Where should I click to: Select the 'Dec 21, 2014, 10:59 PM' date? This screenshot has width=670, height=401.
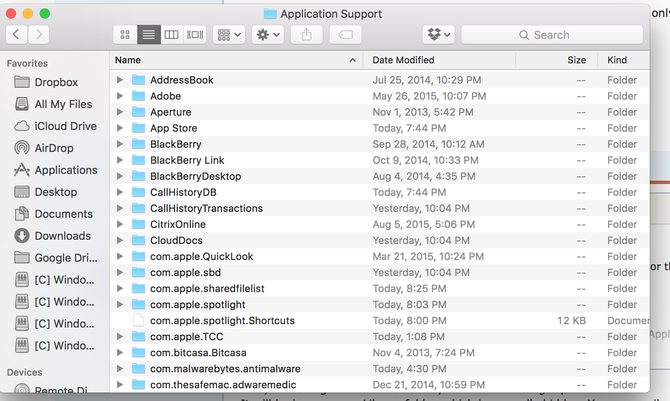pos(429,385)
